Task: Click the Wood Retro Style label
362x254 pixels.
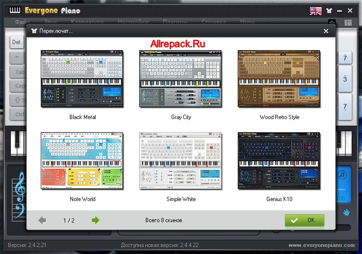Action: (x=279, y=117)
